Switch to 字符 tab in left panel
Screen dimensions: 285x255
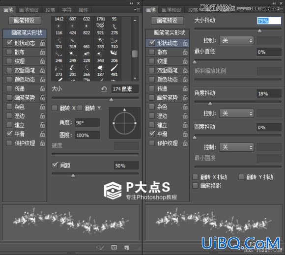[x=67, y=10]
